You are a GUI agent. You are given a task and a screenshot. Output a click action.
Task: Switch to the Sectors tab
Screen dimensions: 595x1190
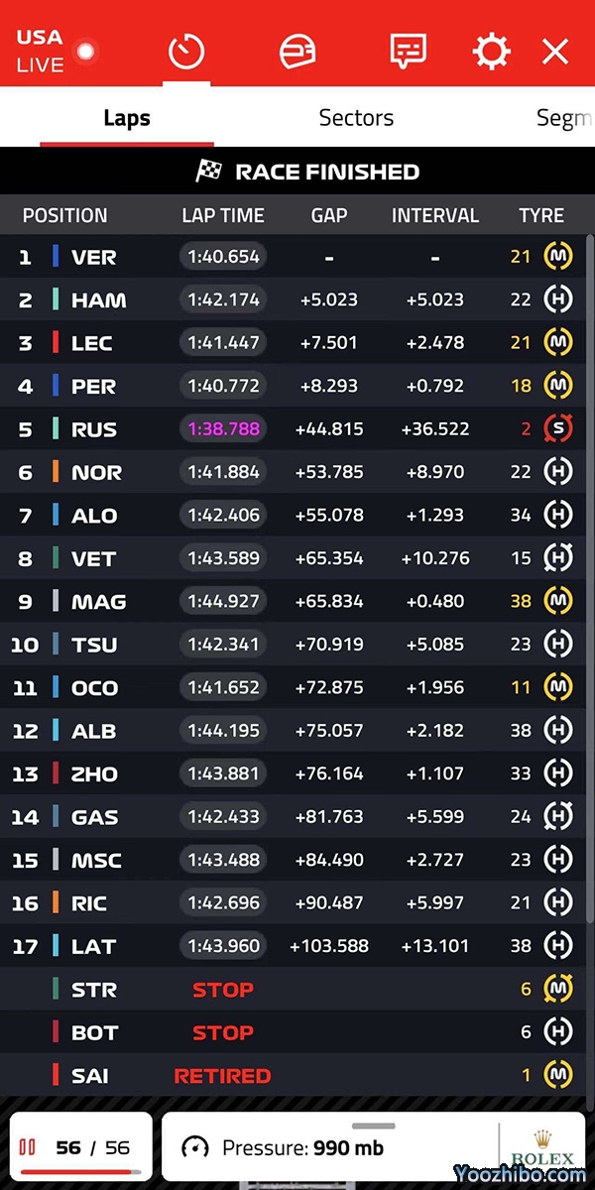[x=356, y=118]
